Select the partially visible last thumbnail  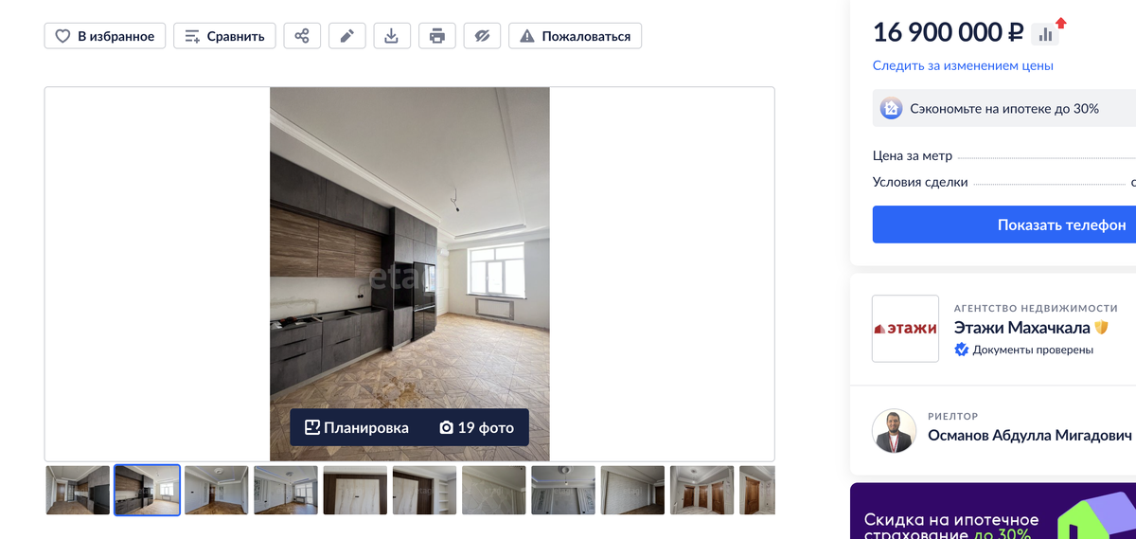point(757,490)
